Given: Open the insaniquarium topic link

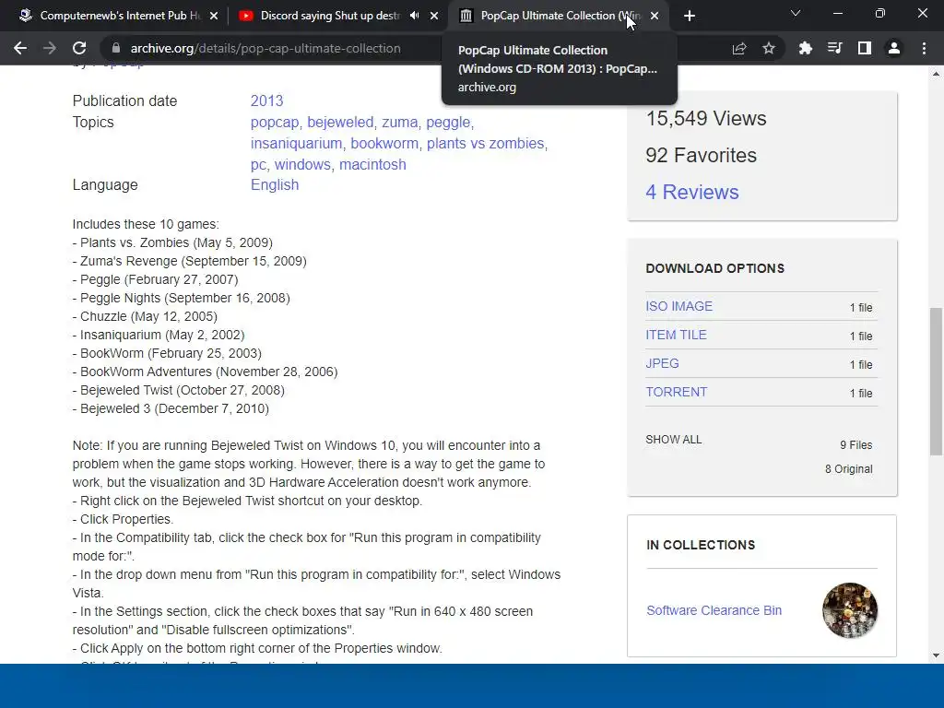Looking at the screenshot, I should tap(296, 143).
